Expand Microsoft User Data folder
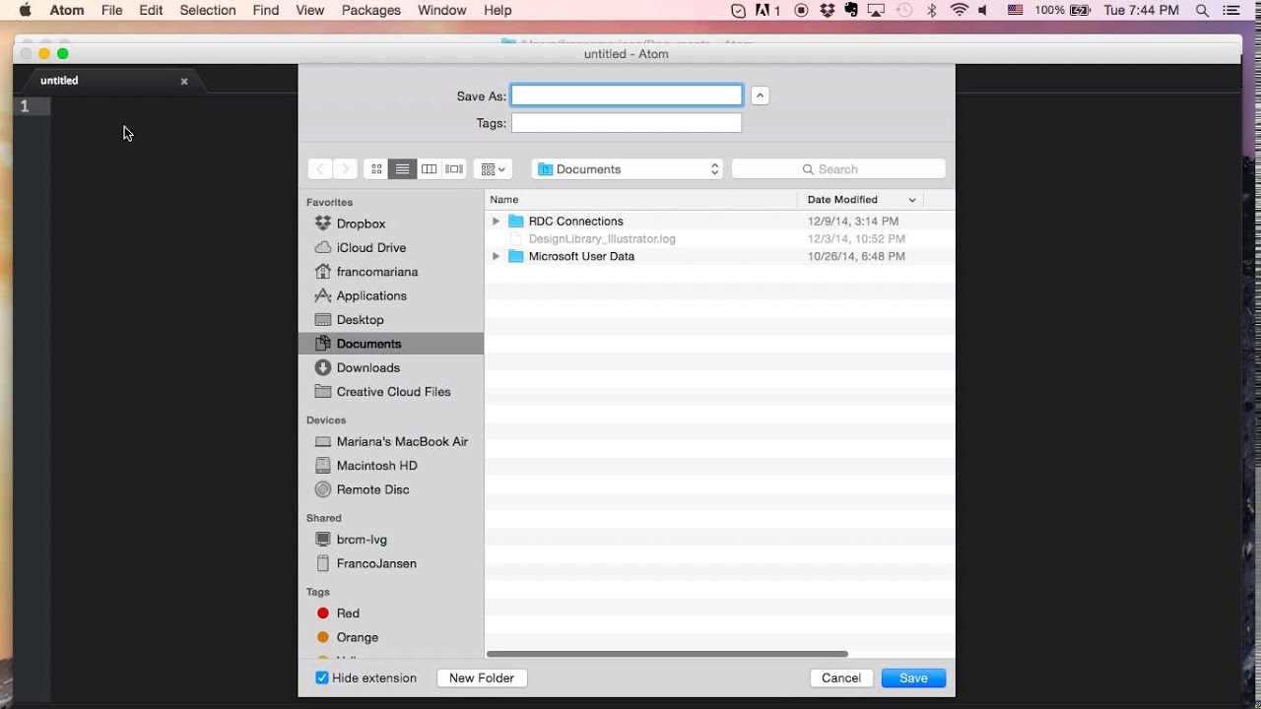 coord(497,256)
